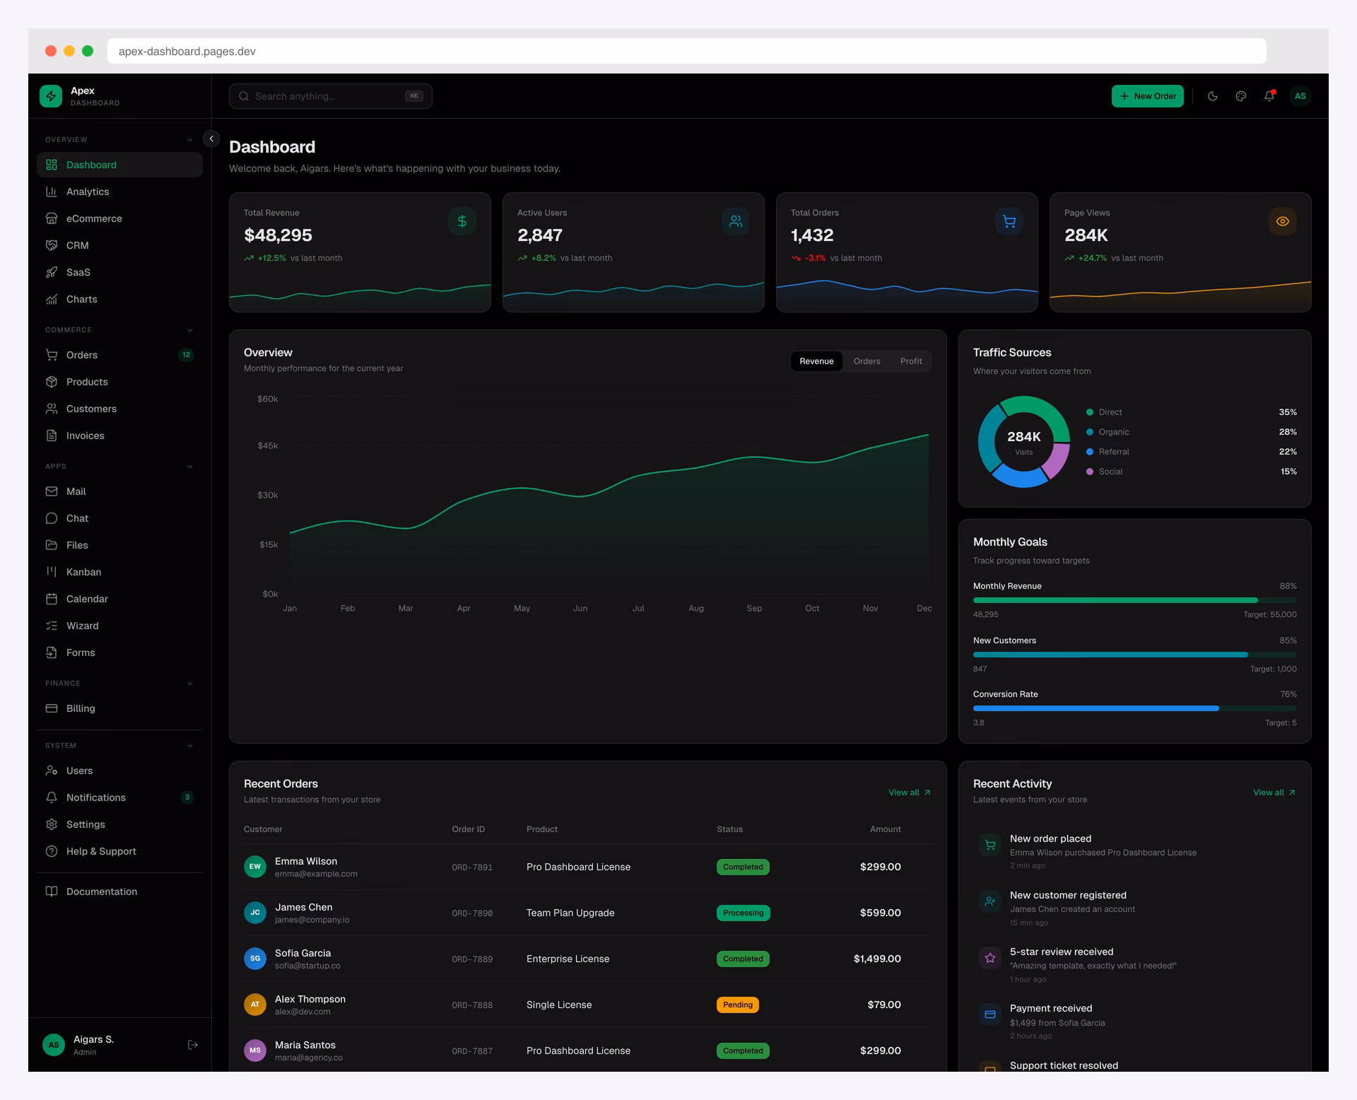Click the Direct traffic legend entry
Viewport: 1357px width, 1100px height.
(x=1191, y=412)
